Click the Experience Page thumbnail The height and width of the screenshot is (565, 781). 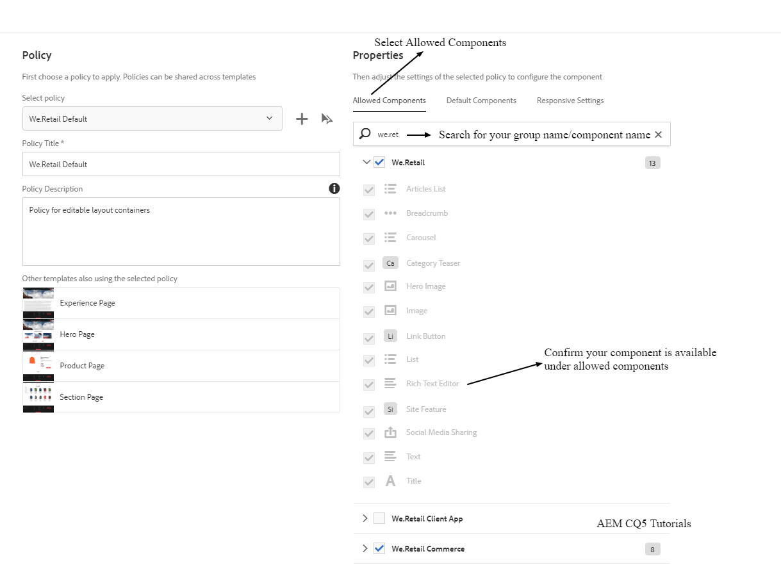(38, 303)
